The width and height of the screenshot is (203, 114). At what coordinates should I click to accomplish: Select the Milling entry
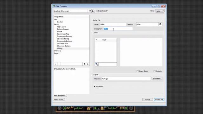[60, 48]
